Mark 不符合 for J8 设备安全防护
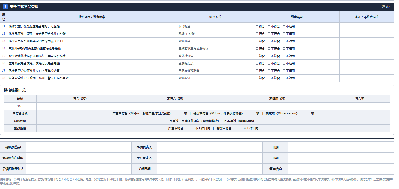 [x=269, y=78]
